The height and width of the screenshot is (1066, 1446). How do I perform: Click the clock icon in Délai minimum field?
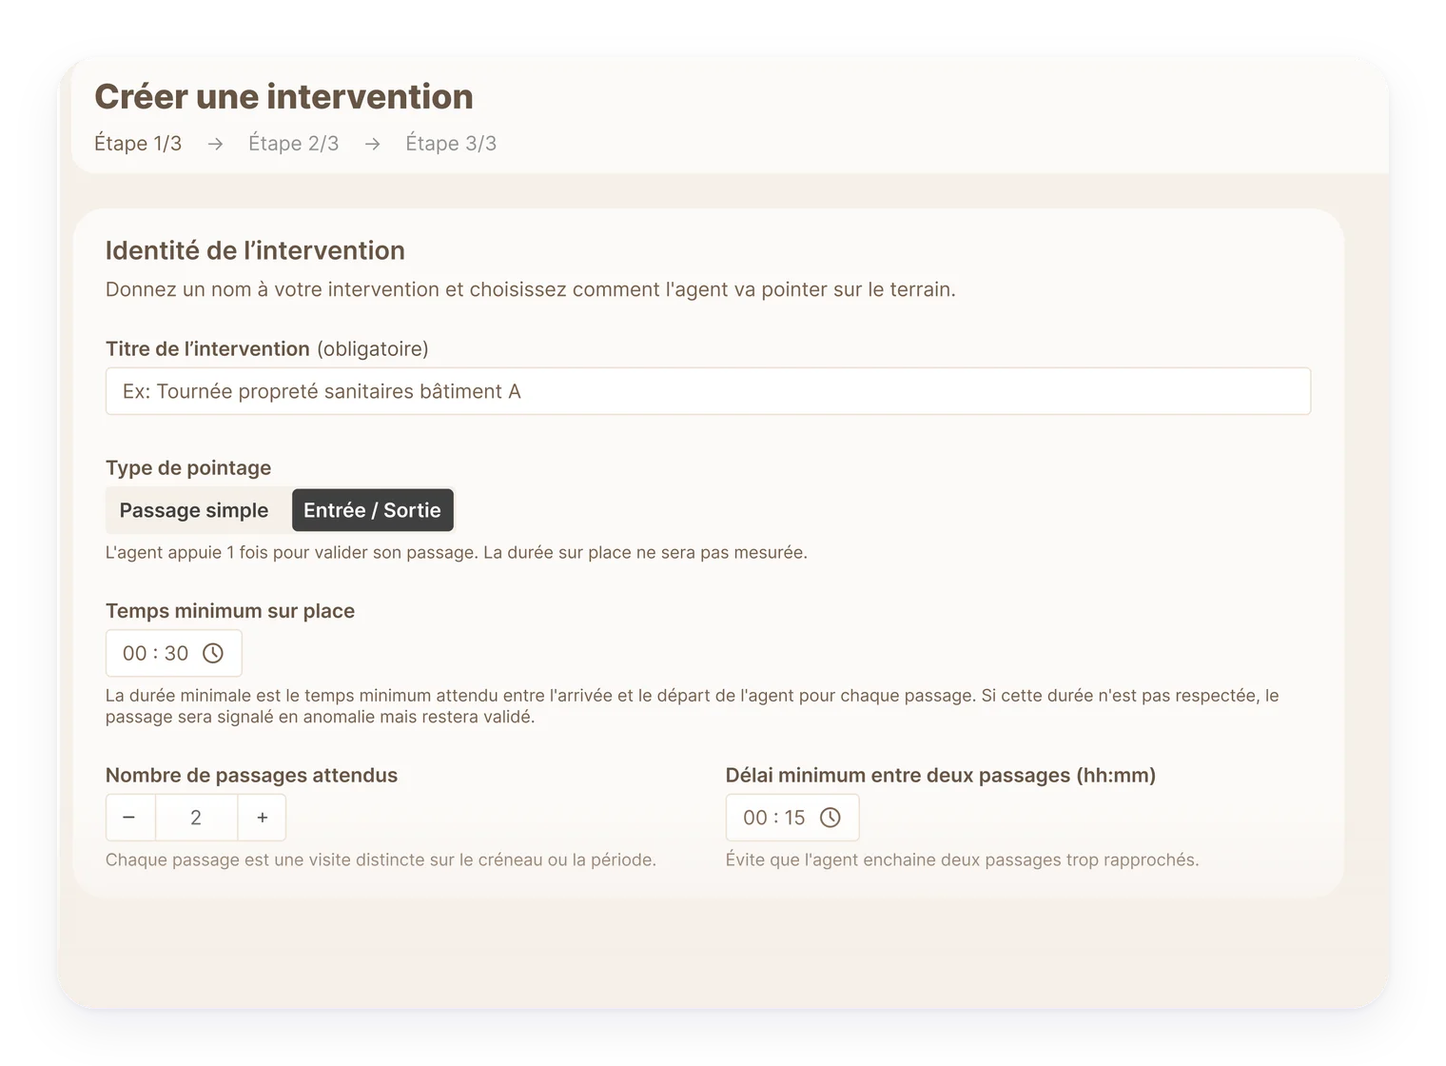click(830, 818)
